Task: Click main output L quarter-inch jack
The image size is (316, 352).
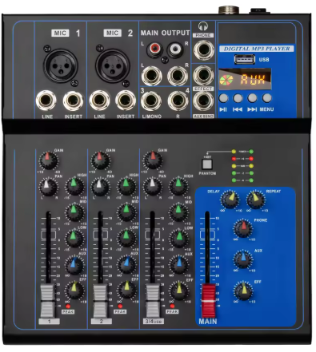Action: click(x=151, y=76)
